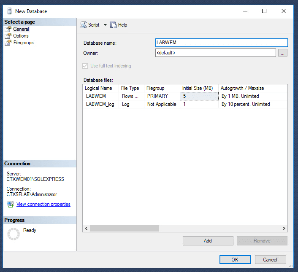298x272 pixels.
Task: Click the File Type column header
Action: tap(131, 88)
